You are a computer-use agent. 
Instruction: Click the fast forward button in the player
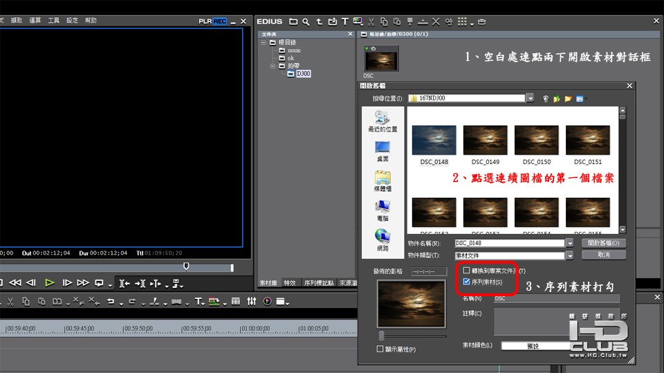pyautogui.click(x=83, y=282)
